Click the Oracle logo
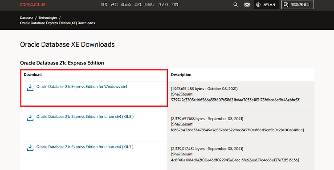 (x=33, y=4)
